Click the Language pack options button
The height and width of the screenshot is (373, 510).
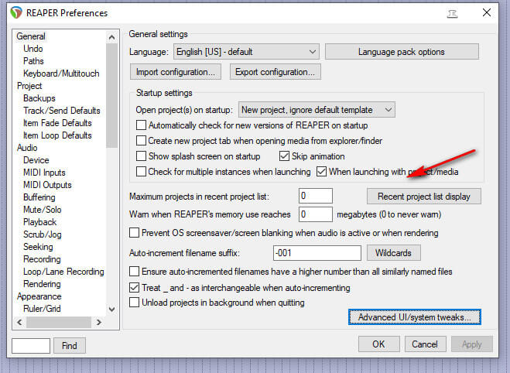pyautogui.click(x=402, y=52)
